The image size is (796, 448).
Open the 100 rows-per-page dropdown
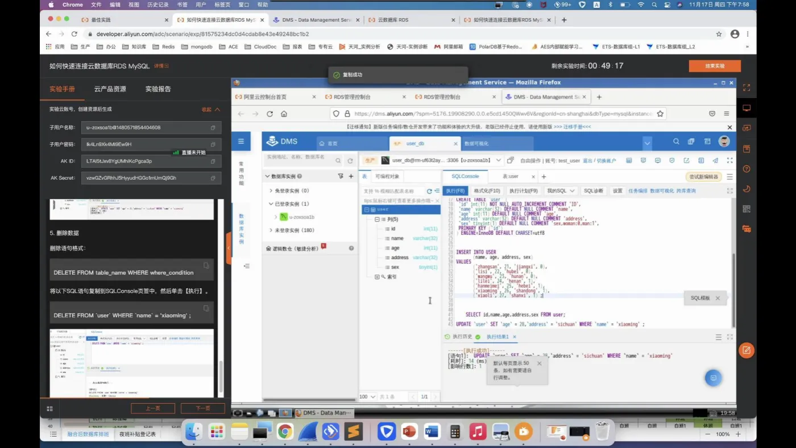367,397
